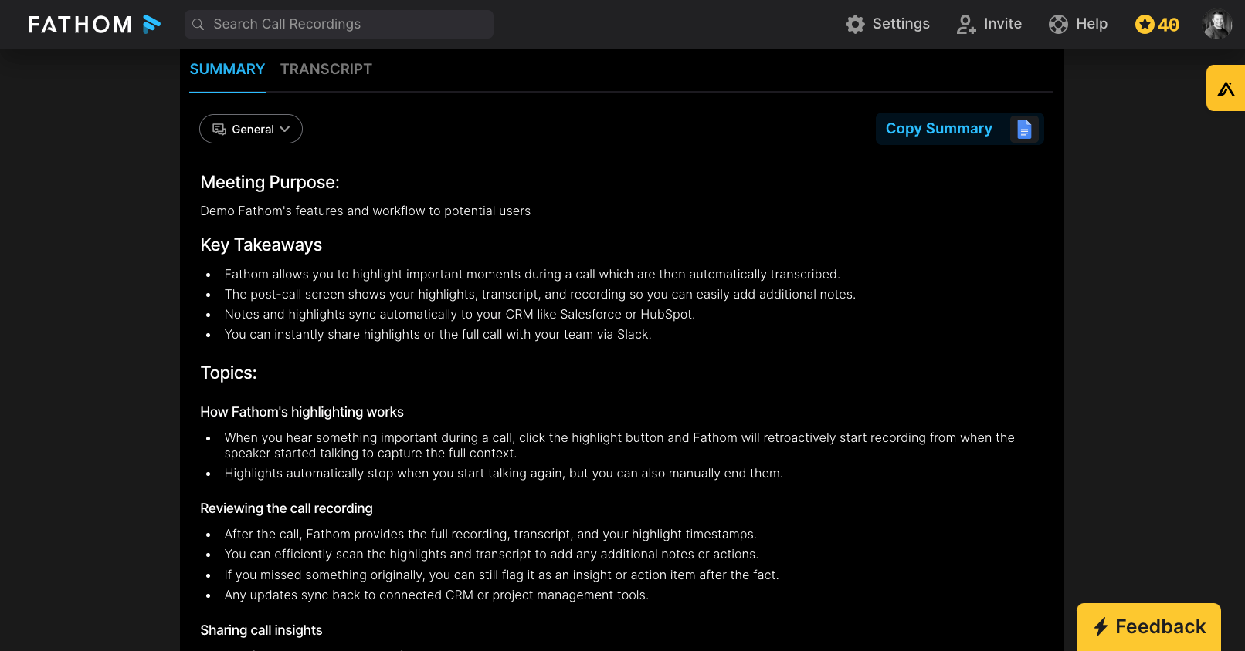Click the search magnifier icon
1245x651 pixels.
tap(198, 25)
